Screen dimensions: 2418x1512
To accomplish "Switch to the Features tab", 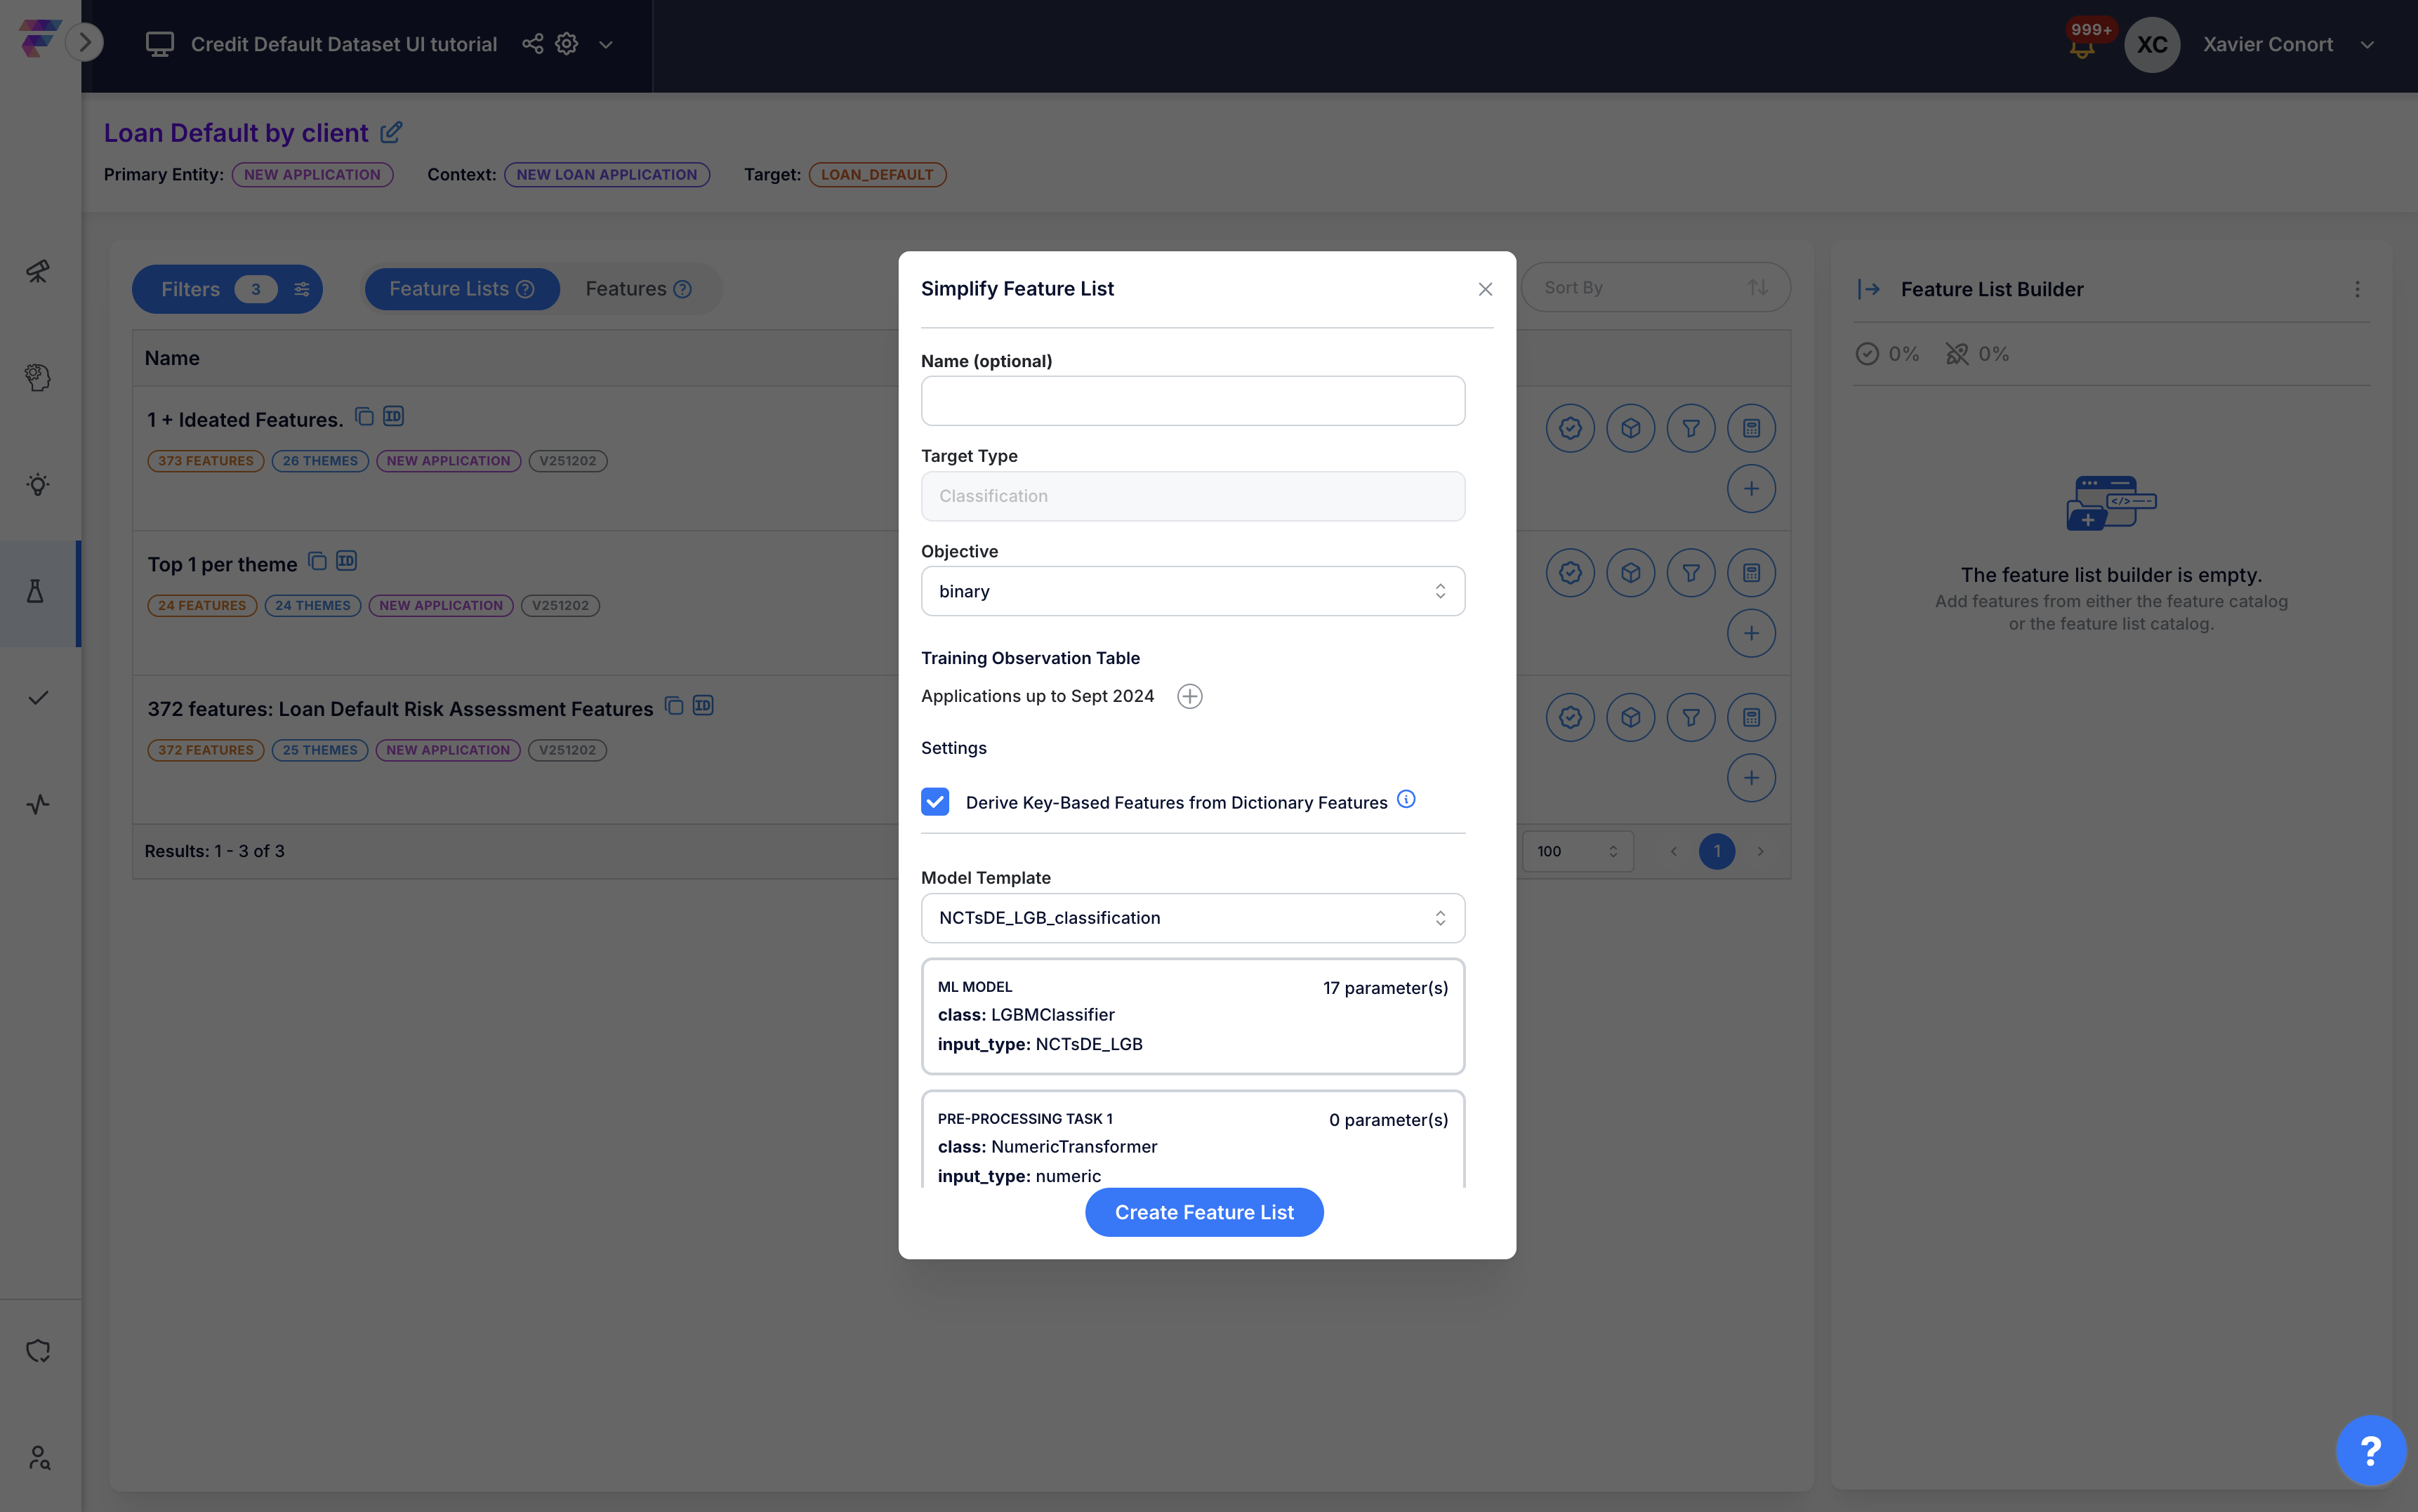I will 638,289.
